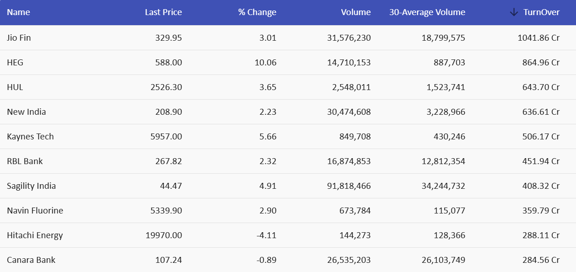Click the TurnOver column header label
The height and width of the screenshot is (272, 576).
pyautogui.click(x=541, y=12)
